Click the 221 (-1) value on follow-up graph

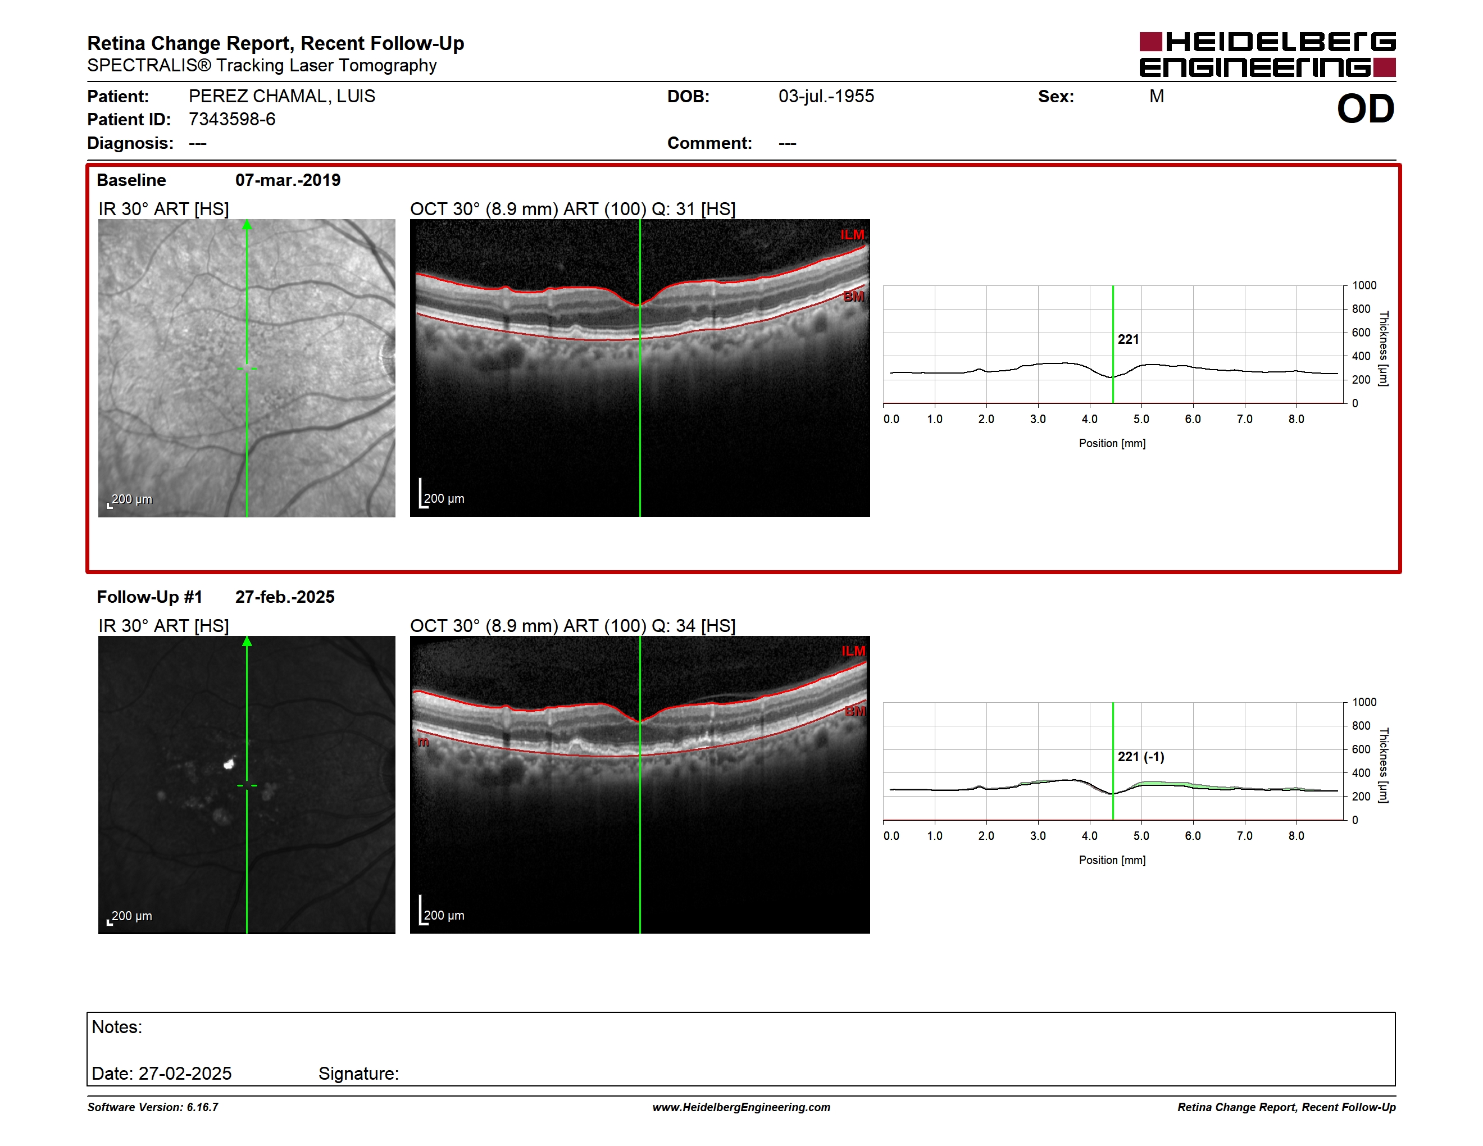[x=1141, y=756]
